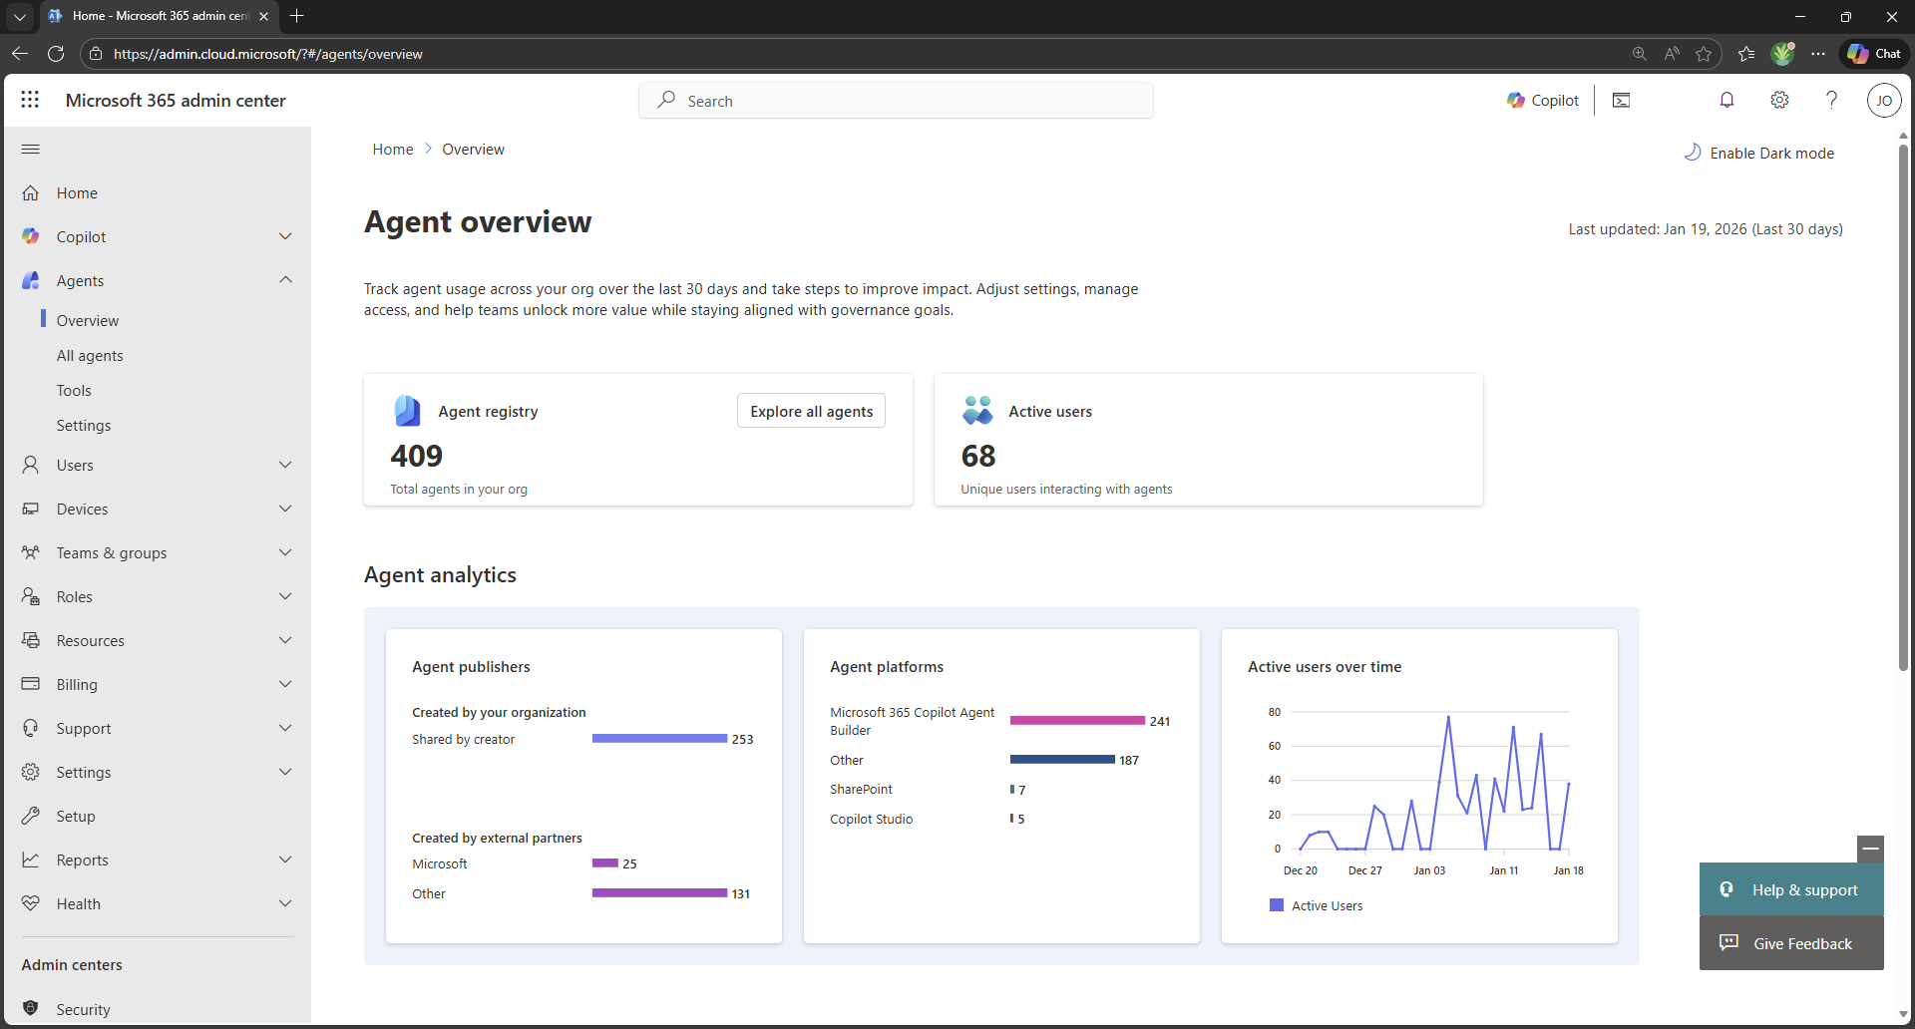Click the notifications bell icon

[x=1726, y=100]
